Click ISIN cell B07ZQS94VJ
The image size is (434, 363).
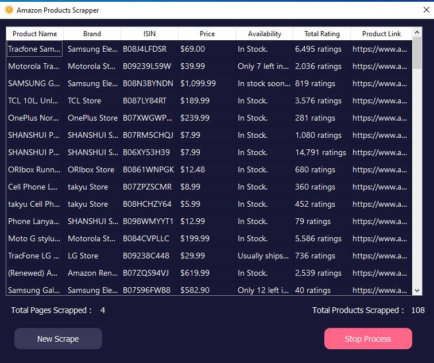[x=149, y=273]
